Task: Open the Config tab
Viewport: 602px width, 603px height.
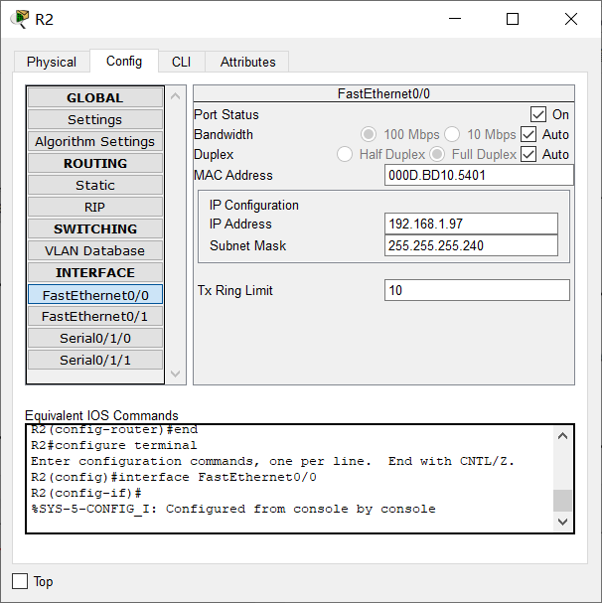Action: [x=124, y=61]
